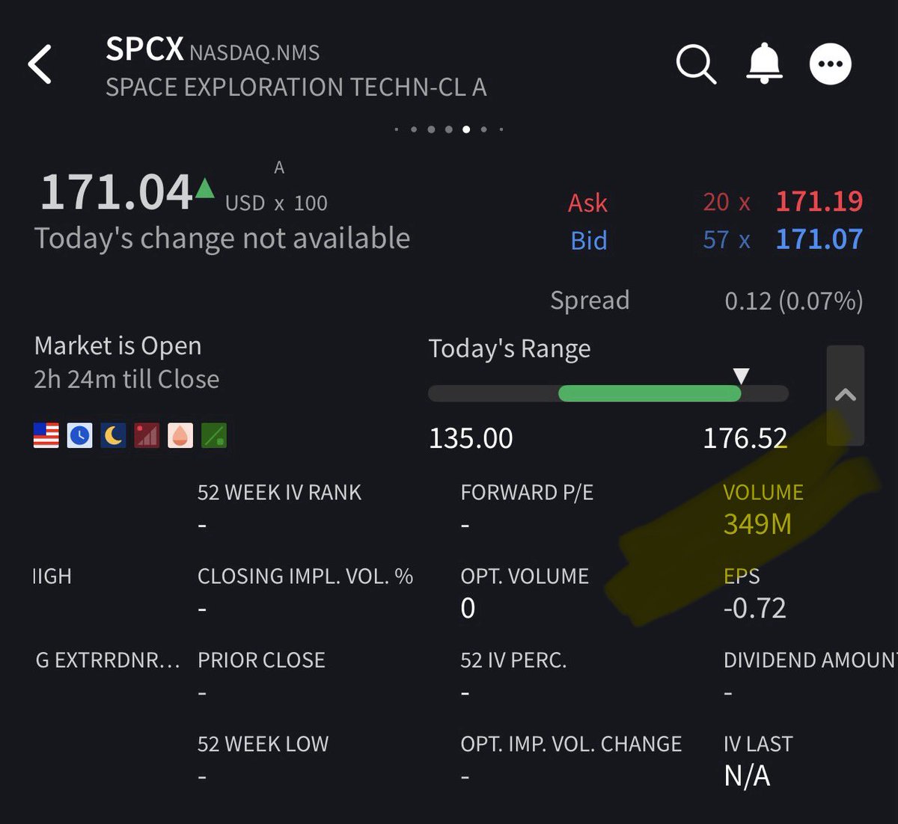The image size is (898, 824).
Task: Tap the CLOSING IMPL. VOL. % field
Action: [x=305, y=592]
